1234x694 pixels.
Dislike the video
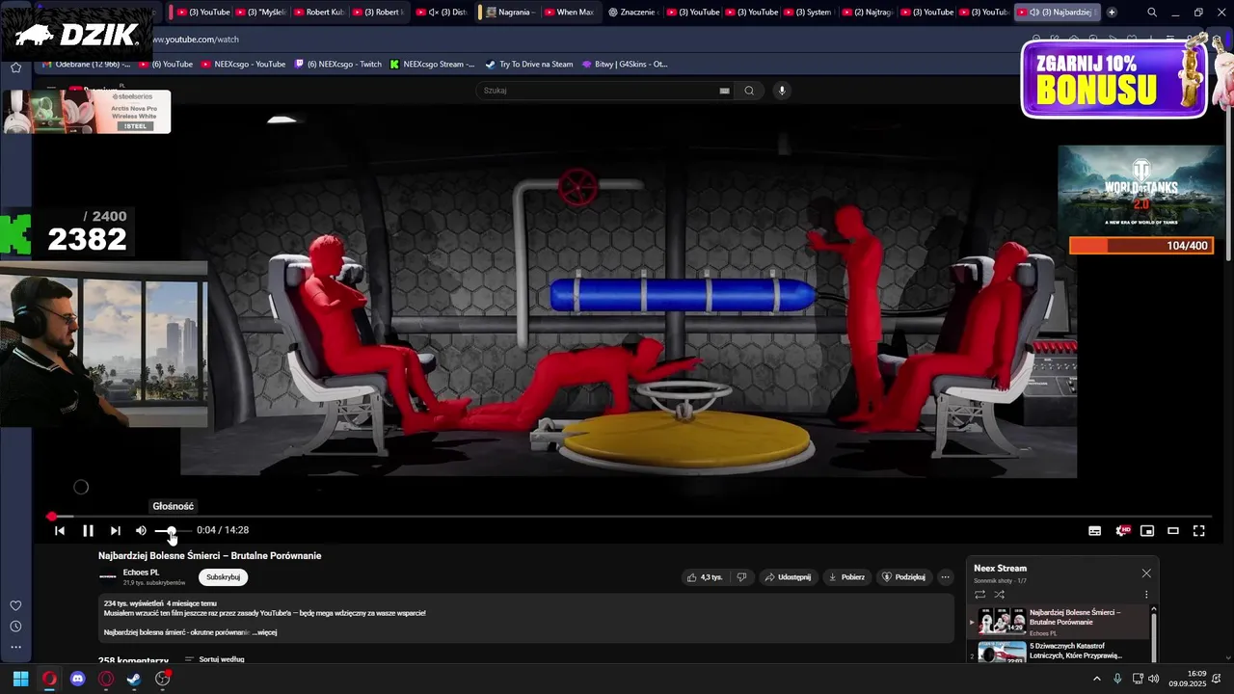tap(741, 577)
